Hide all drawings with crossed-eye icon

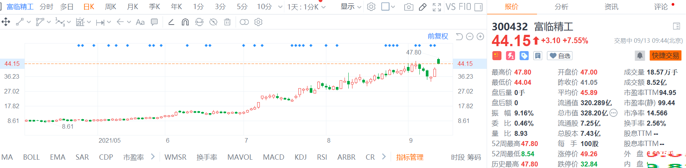(213, 22)
